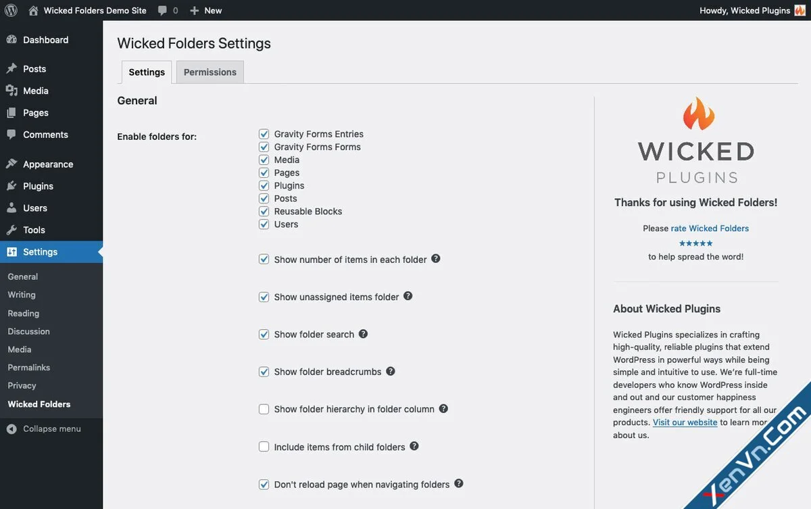Click help icon for folder hierarchy option

[x=444, y=408]
